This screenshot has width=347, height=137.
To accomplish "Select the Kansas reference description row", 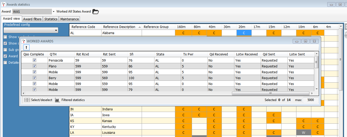I will coord(121,121).
